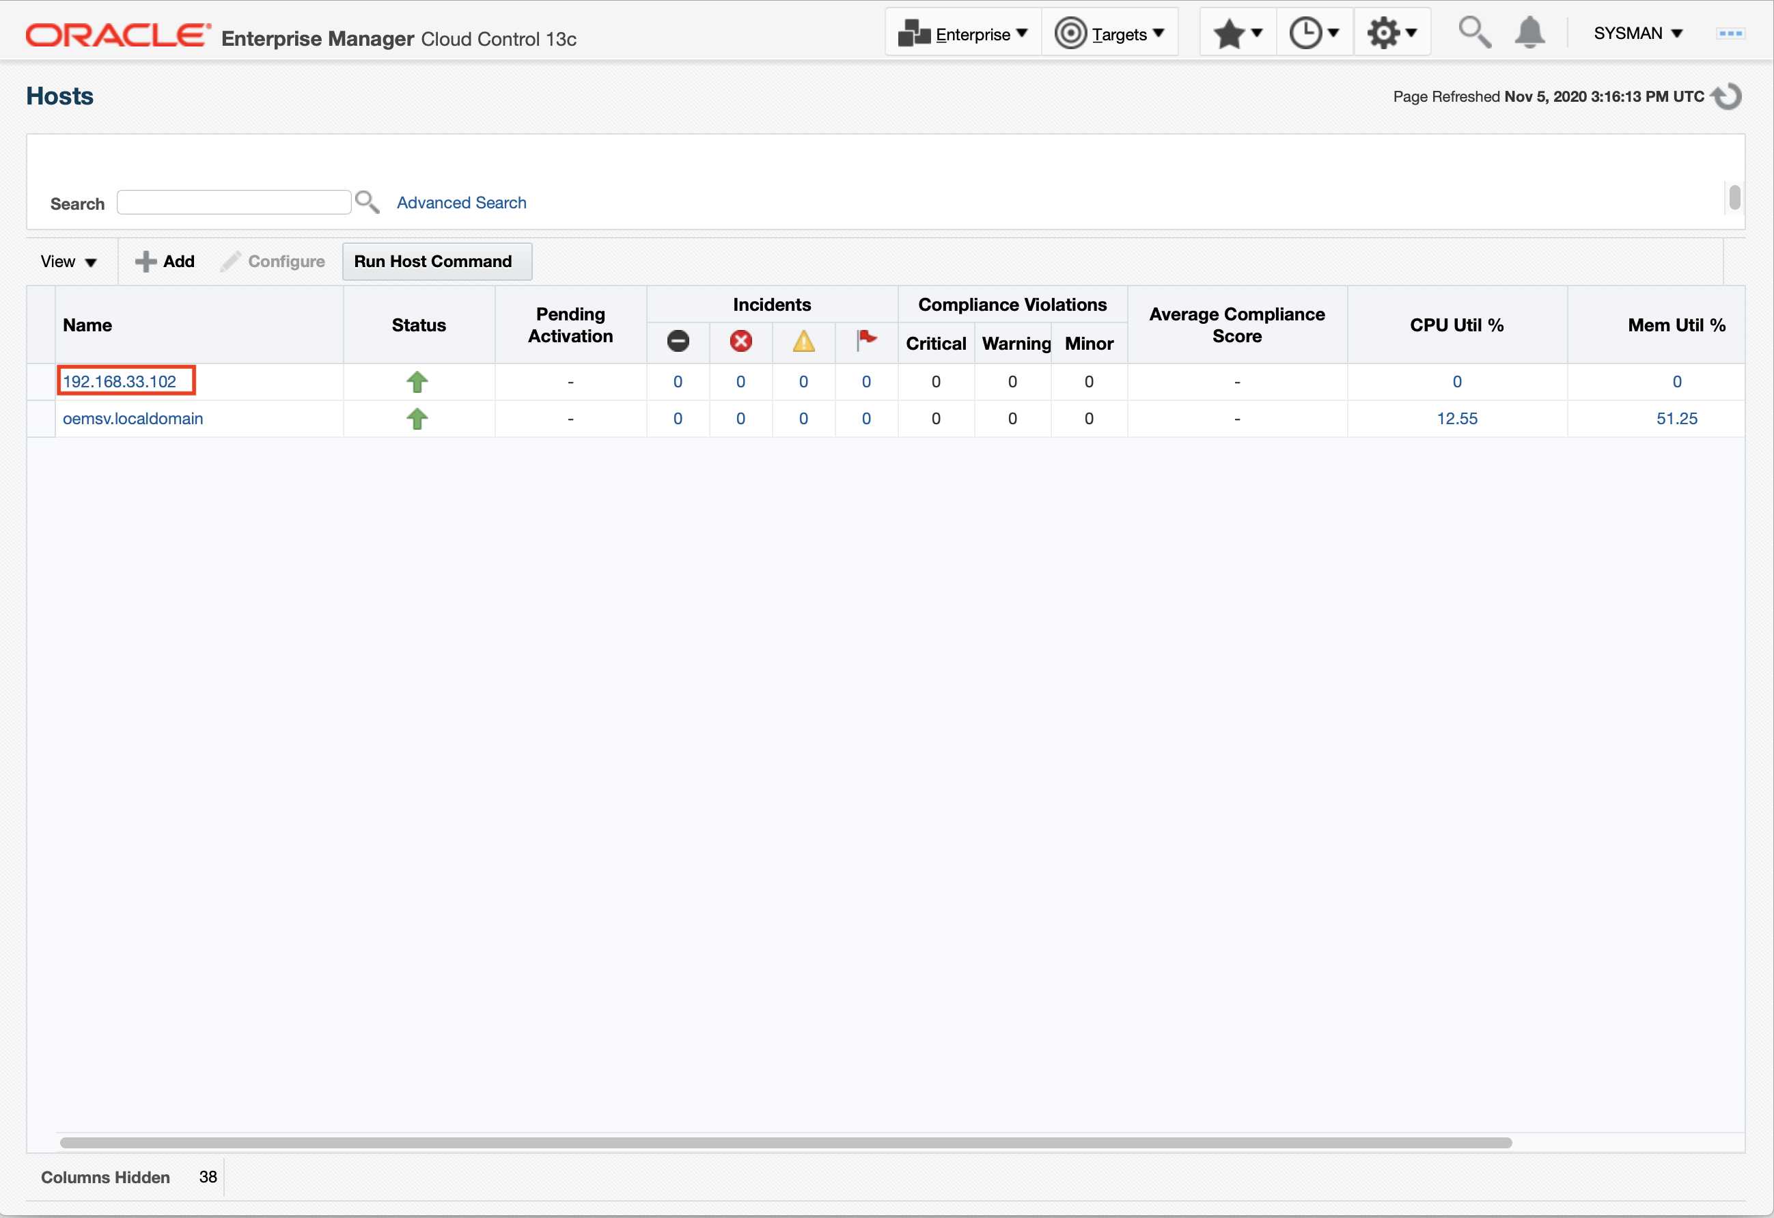Open the Enterprise menu
This screenshot has width=1774, height=1218.
[963, 33]
